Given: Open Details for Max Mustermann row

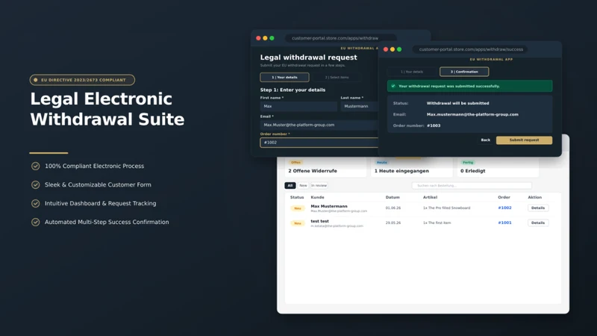Looking at the screenshot, I should click(538, 208).
